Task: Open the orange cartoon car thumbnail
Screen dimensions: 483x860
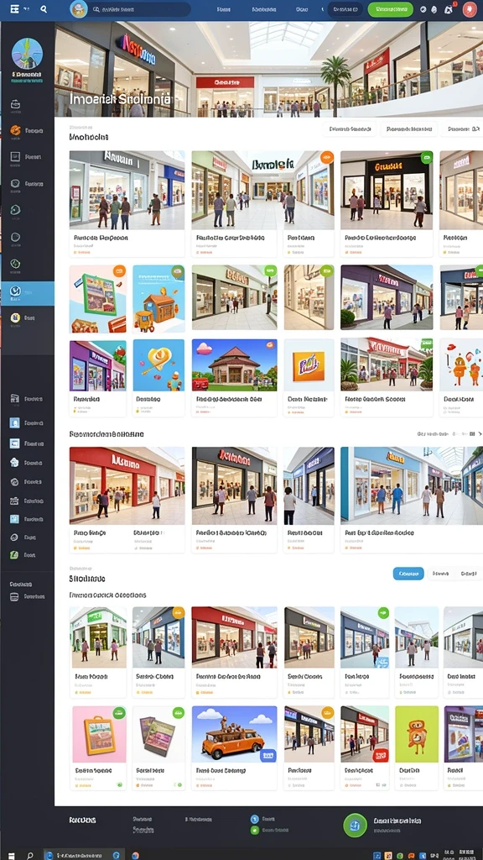Action: point(235,734)
